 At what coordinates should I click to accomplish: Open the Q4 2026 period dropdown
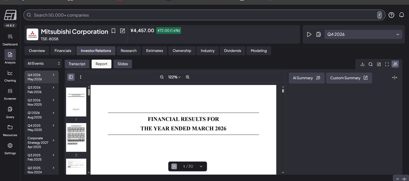tap(363, 34)
